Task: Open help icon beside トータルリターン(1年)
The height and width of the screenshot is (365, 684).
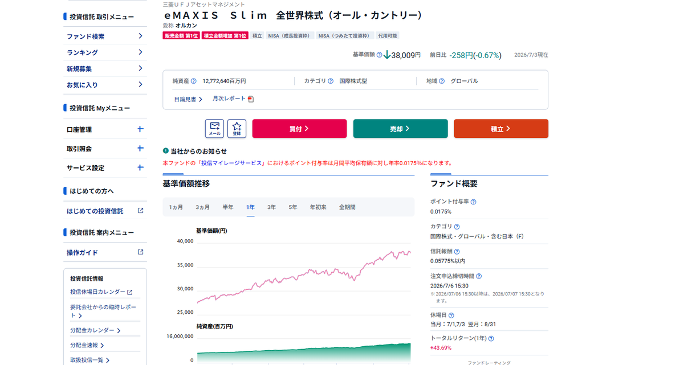Action: (x=491, y=338)
